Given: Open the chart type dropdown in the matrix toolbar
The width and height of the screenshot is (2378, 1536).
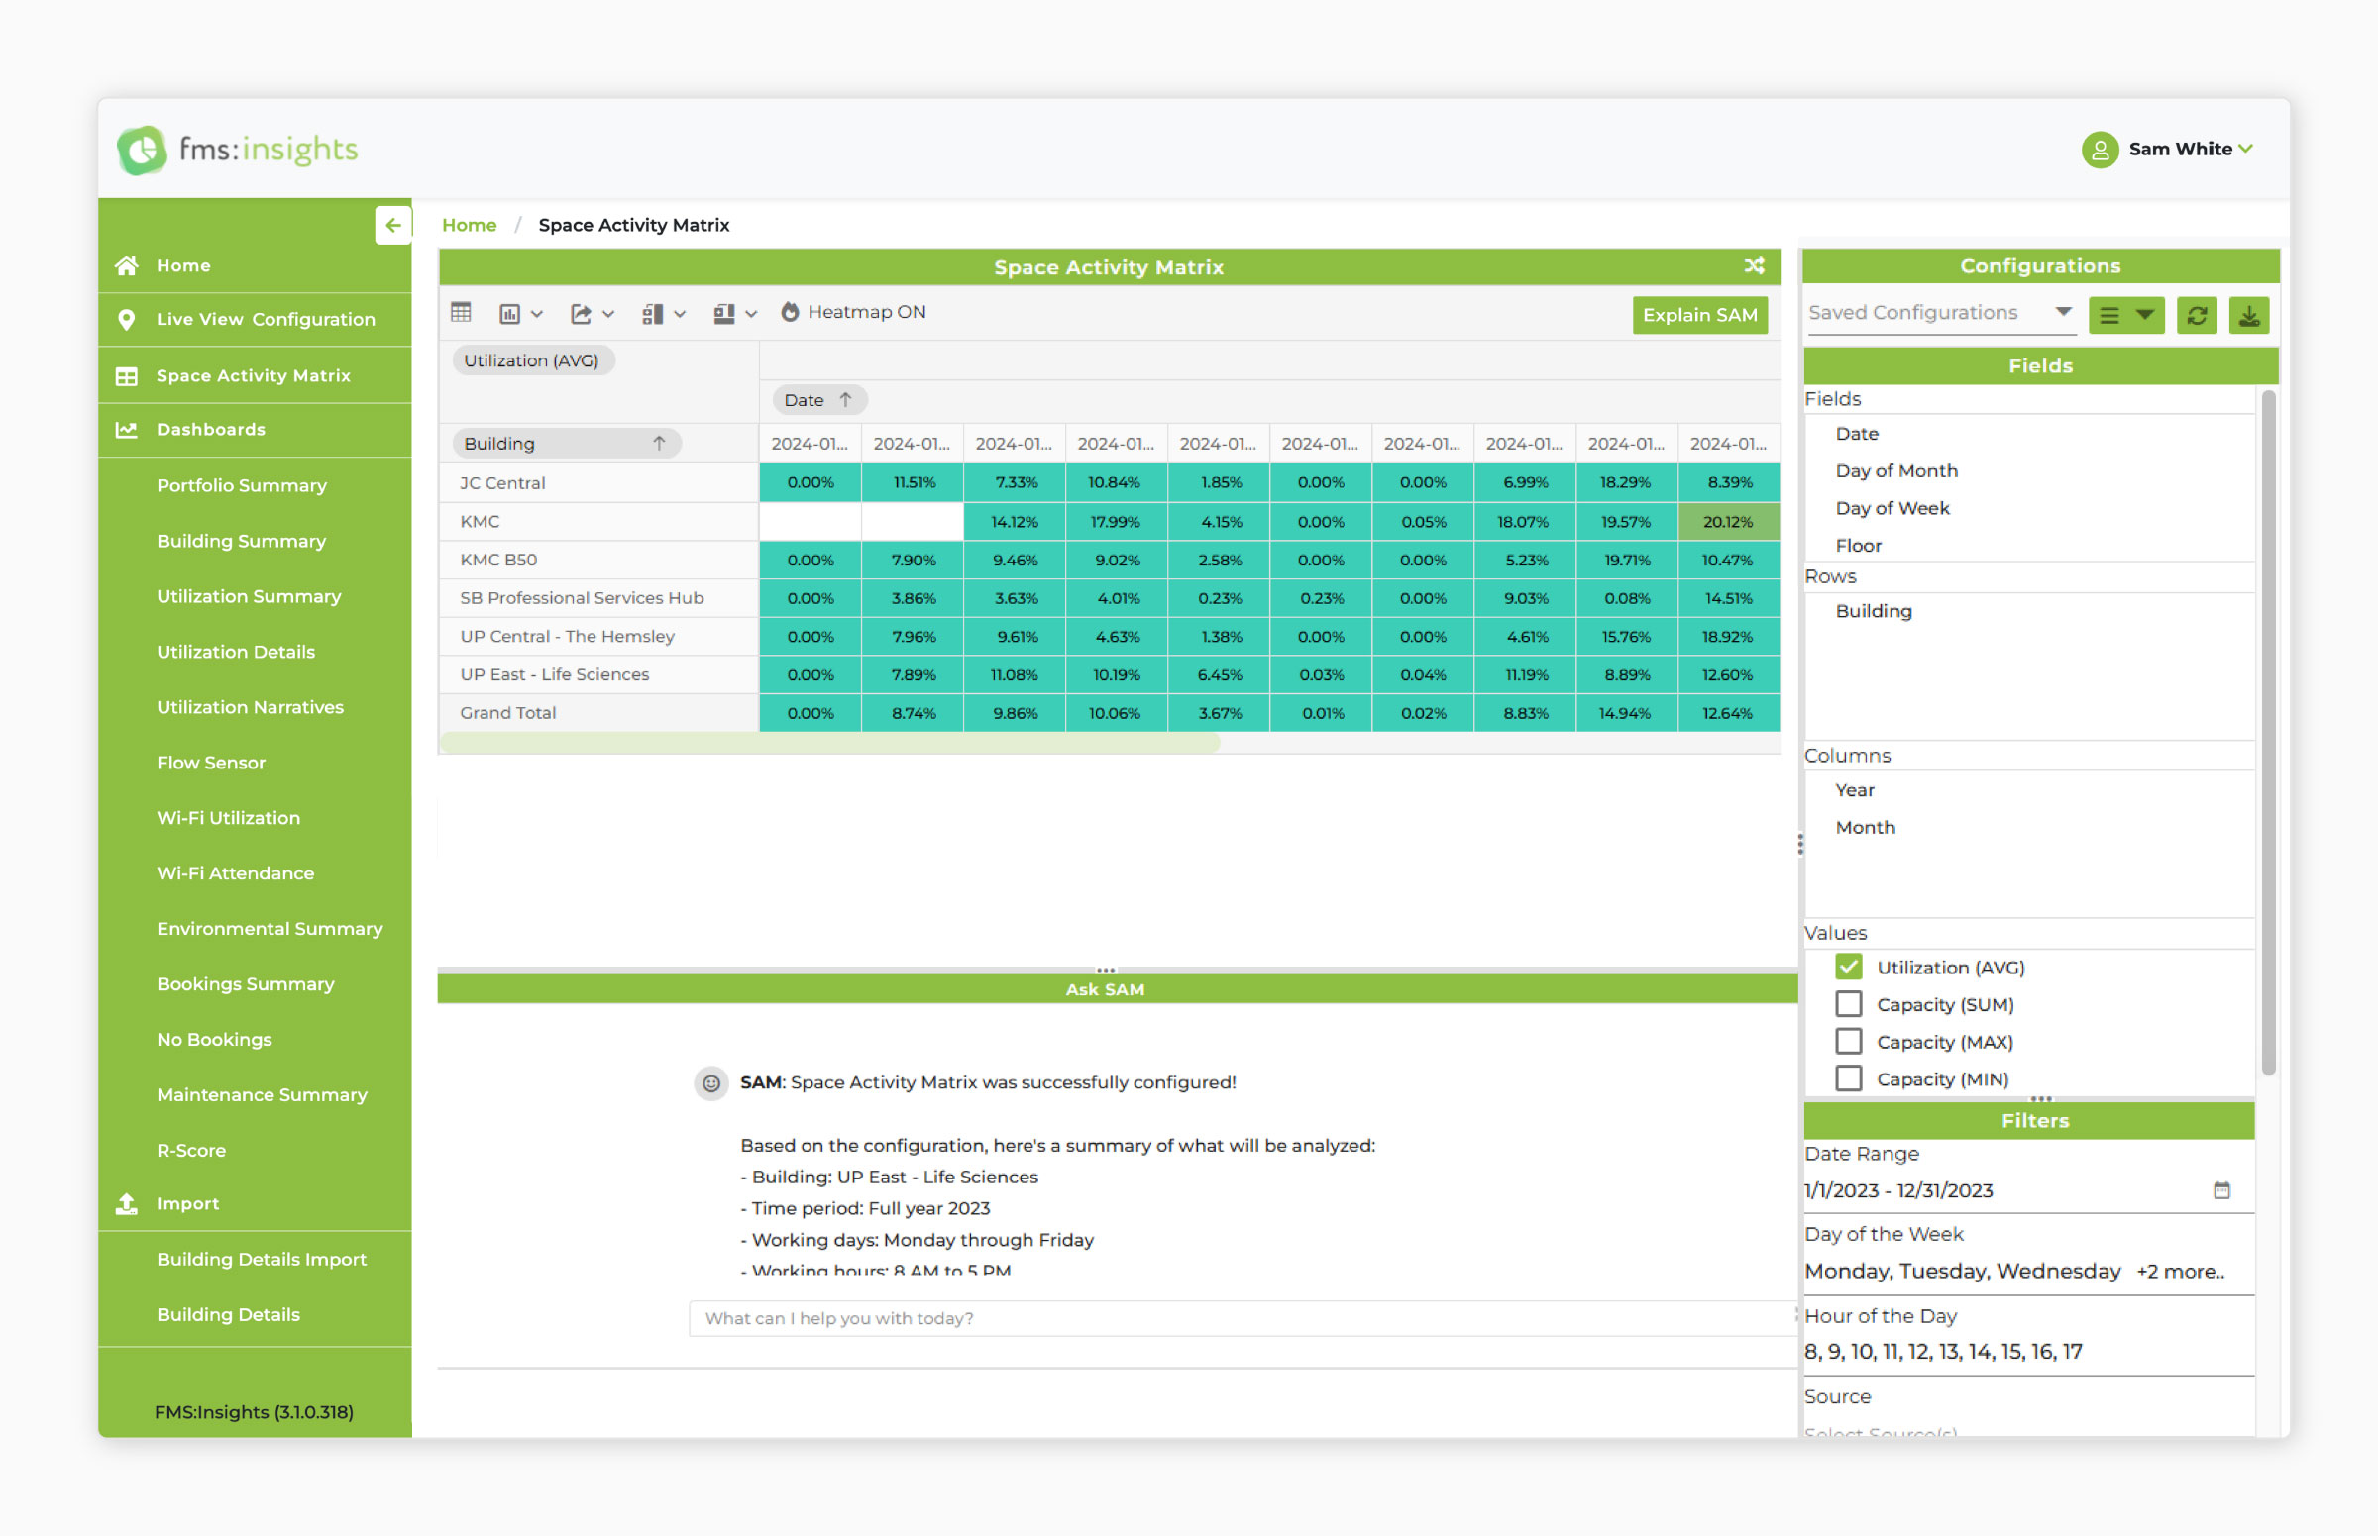Looking at the screenshot, I should (521, 314).
